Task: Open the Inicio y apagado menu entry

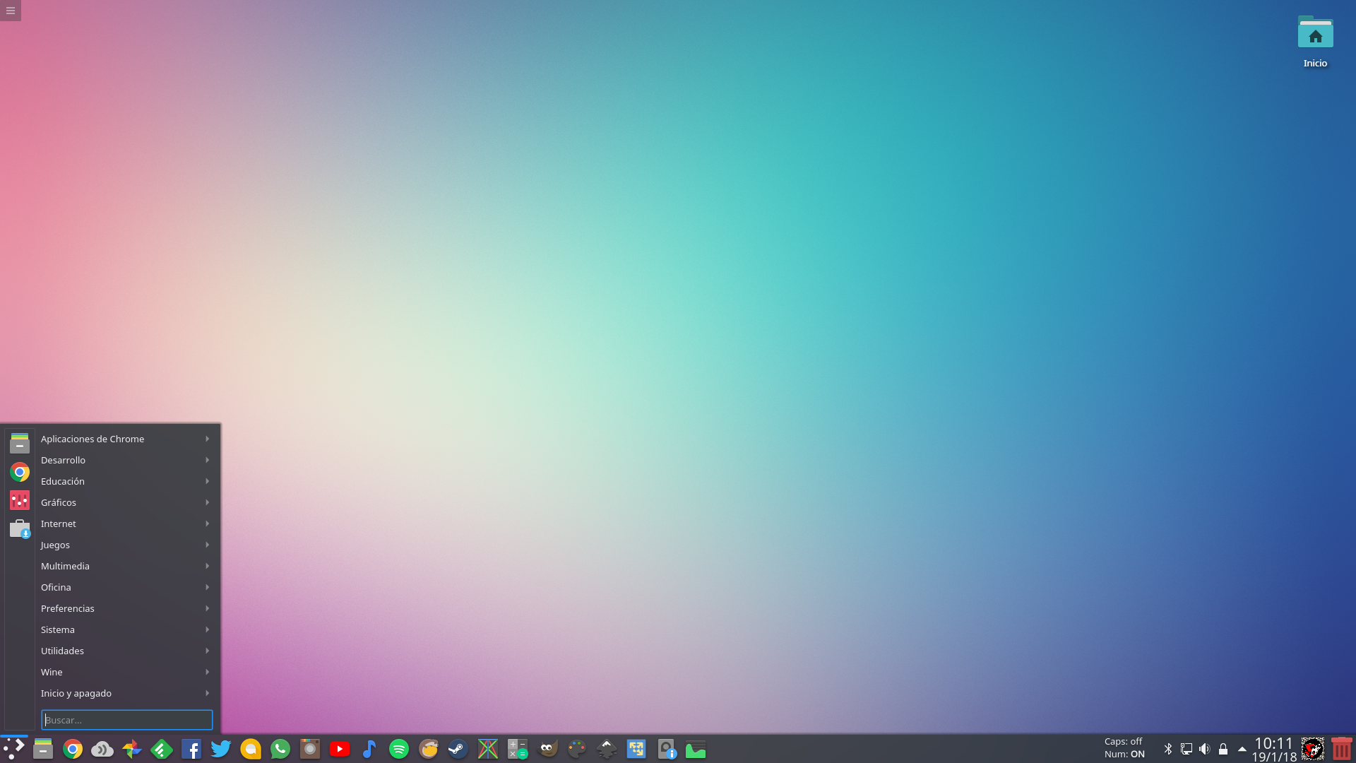Action: (x=126, y=693)
